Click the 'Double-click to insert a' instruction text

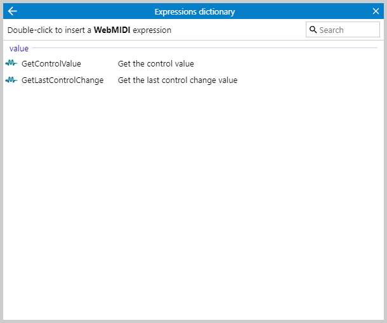[49, 30]
